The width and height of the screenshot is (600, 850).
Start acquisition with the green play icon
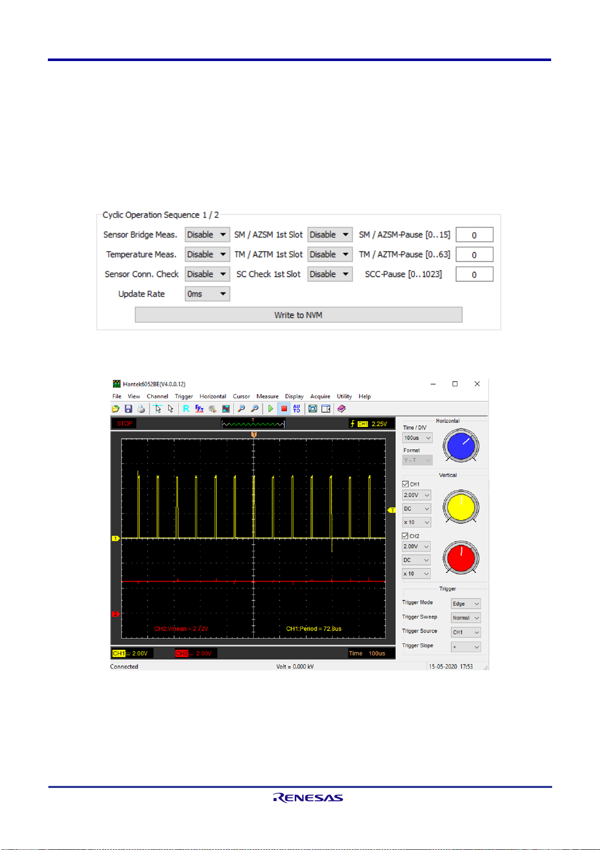[271, 409]
